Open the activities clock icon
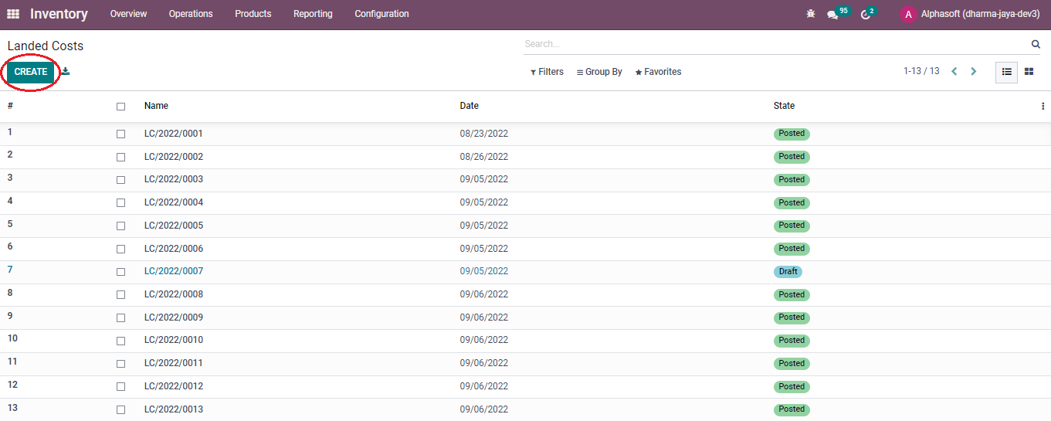1051x421 pixels. point(865,15)
